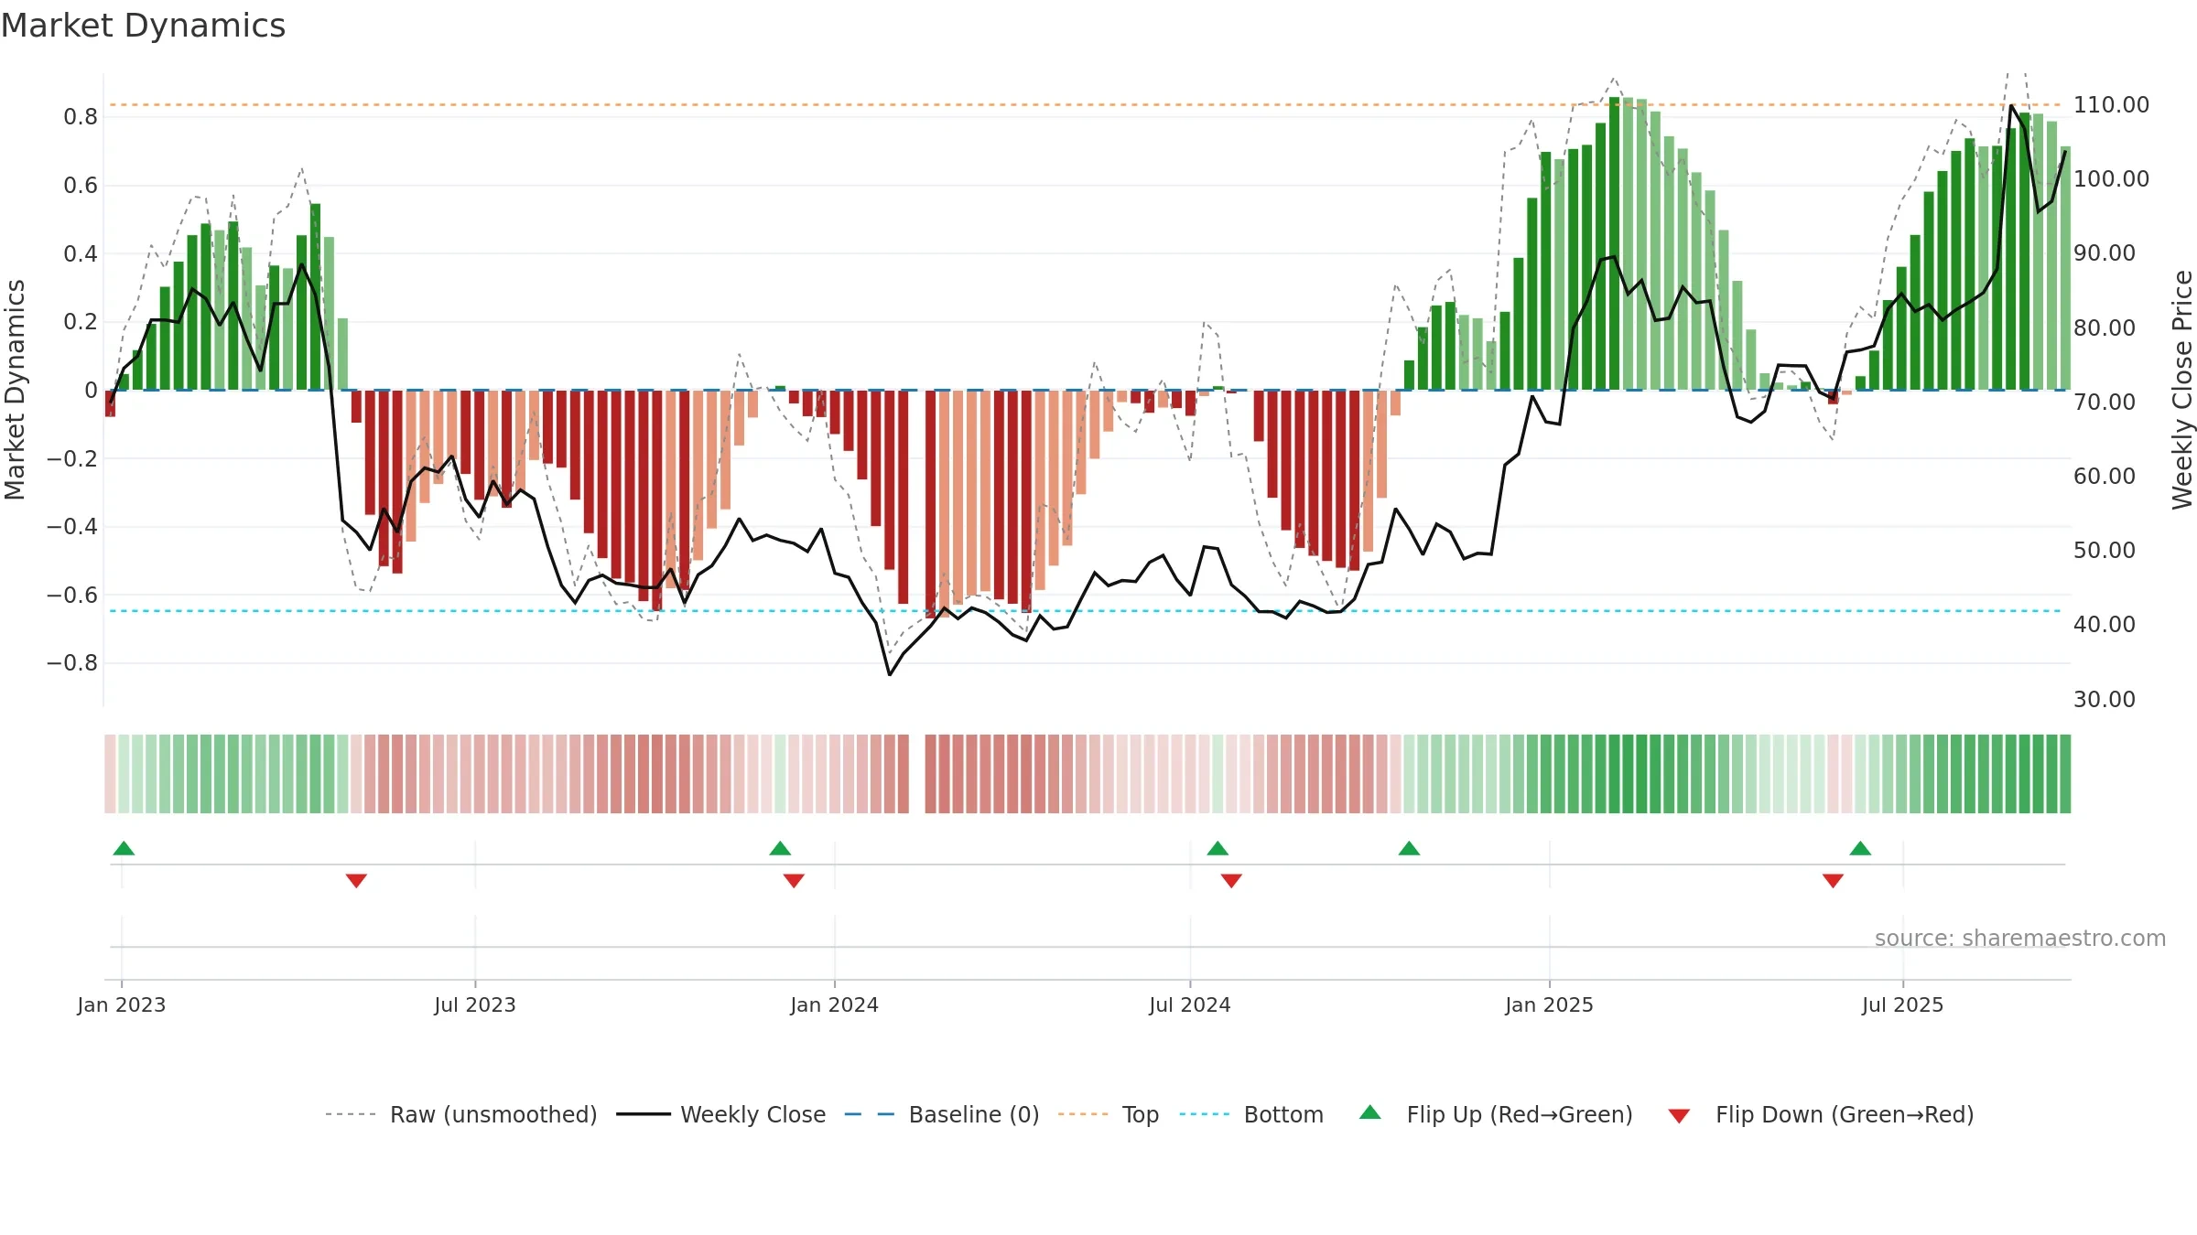Viewport: 2197px width, 1235px height.
Task: Click the 30.00 price tick label
Action: (2104, 699)
